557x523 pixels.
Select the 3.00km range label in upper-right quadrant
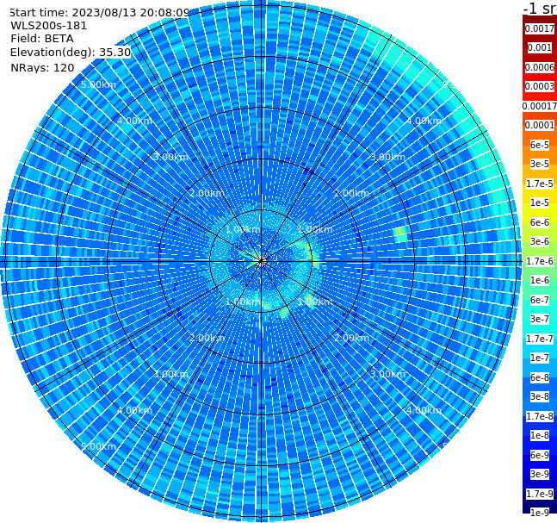coord(387,157)
